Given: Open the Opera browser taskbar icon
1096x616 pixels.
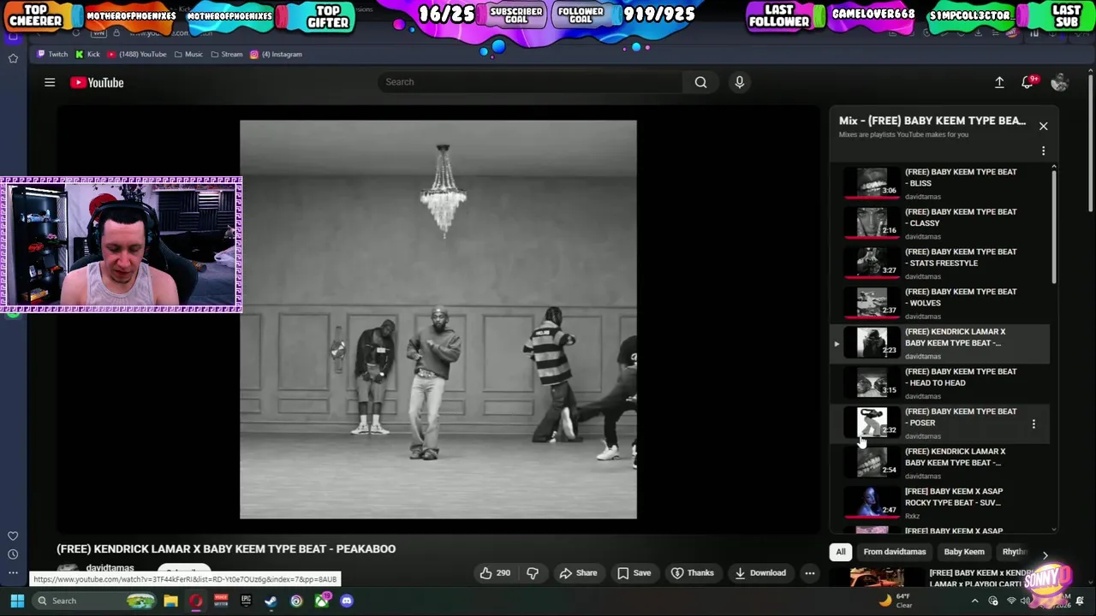Looking at the screenshot, I should pyautogui.click(x=196, y=601).
